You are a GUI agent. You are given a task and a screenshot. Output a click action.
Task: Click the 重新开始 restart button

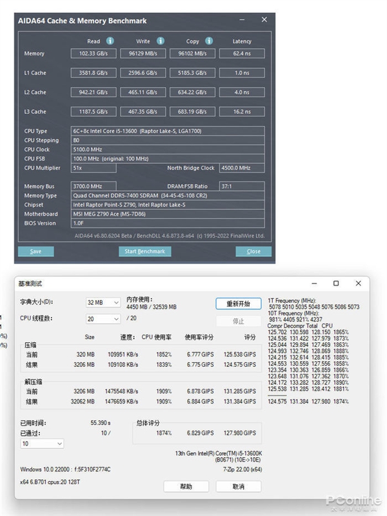coord(239,304)
